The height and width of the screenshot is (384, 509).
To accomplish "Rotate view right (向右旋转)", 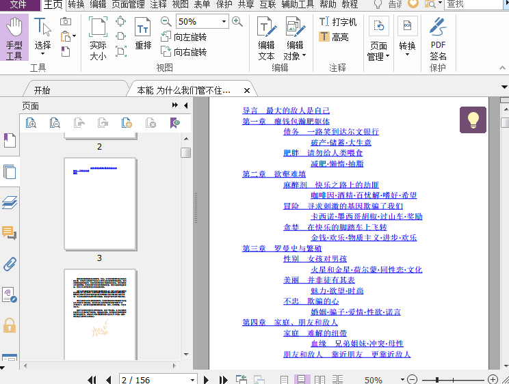I will tap(184, 51).
